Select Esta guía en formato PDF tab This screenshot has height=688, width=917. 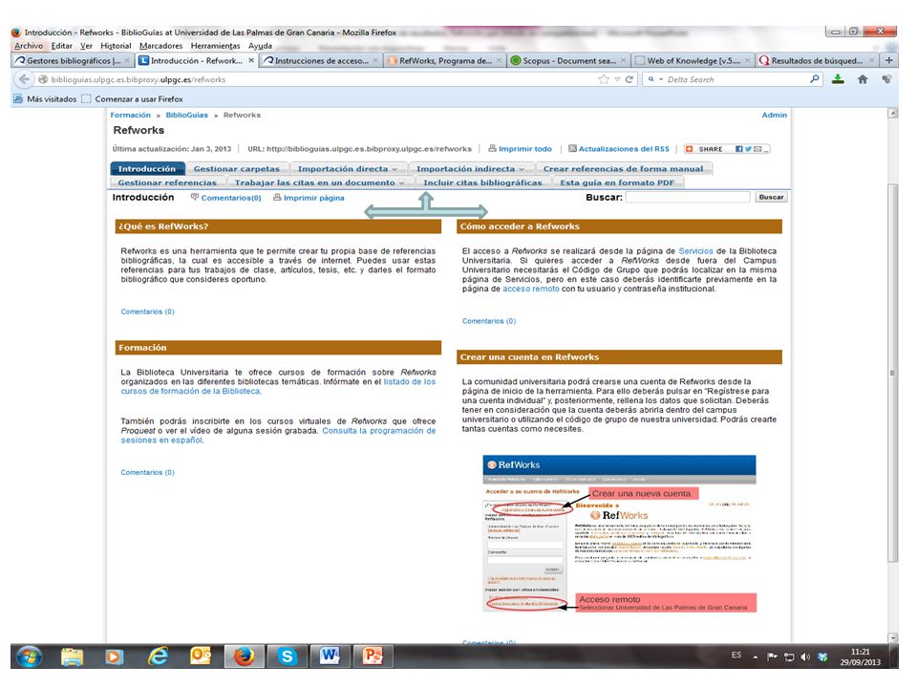pyautogui.click(x=617, y=183)
